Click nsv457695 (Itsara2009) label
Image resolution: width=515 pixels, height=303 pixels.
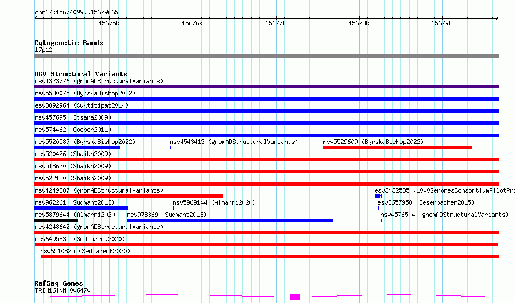coord(73,117)
